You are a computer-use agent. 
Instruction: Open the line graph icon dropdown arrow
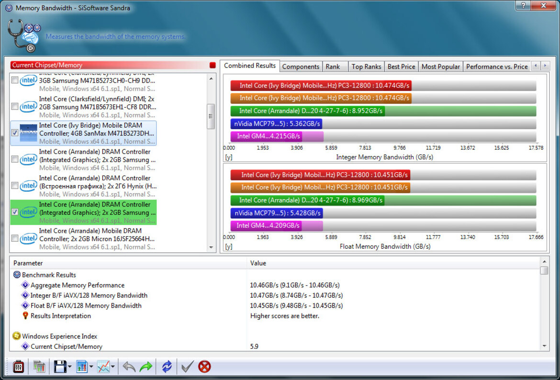click(113, 367)
